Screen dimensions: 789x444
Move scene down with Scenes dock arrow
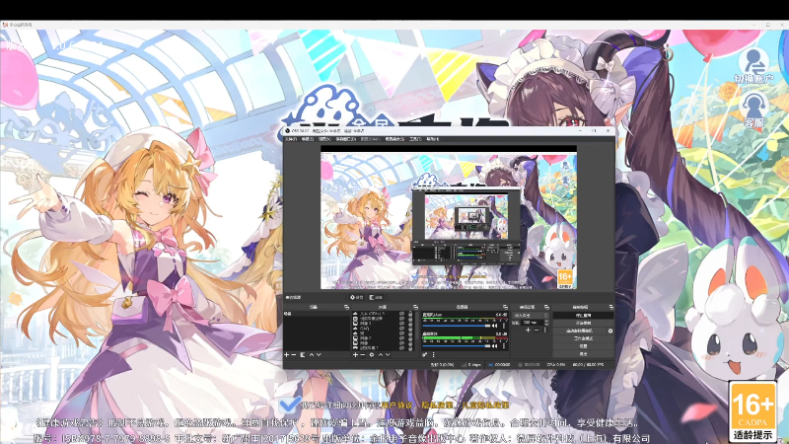point(319,355)
